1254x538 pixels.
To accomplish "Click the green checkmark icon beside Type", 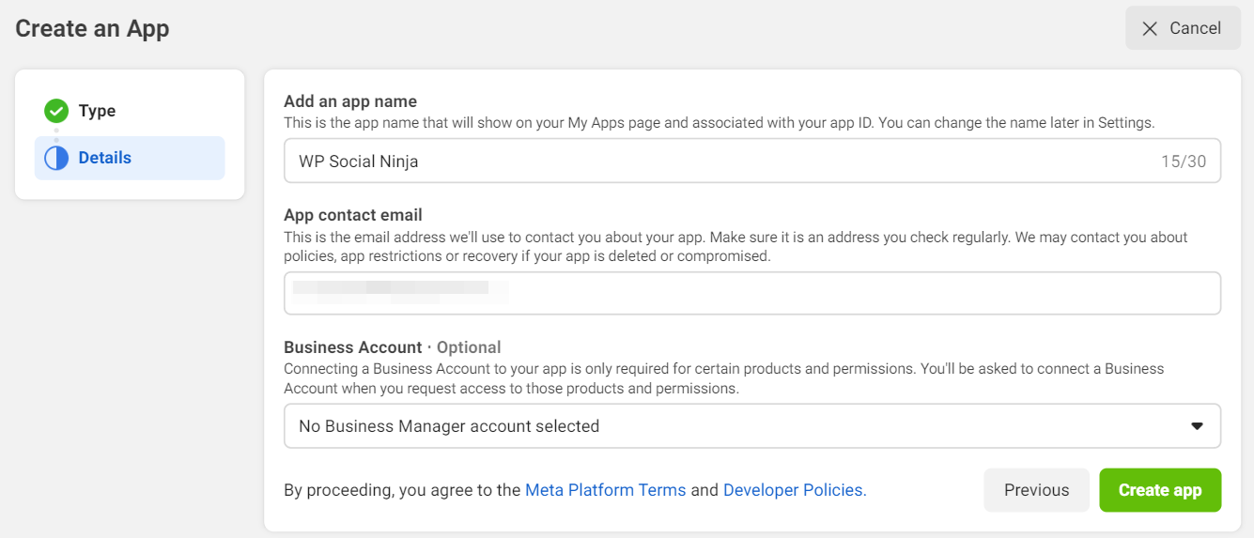I will point(56,111).
